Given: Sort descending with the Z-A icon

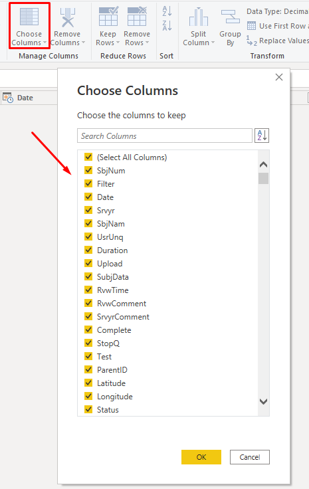Looking at the screenshot, I should click(x=167, y=25).
